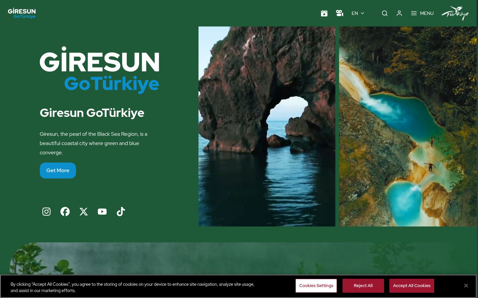The width and height of the screenshot is (478, 298).
Task: Click the 'pearl of the Black Sea Region' description
Action: (94, 143)
